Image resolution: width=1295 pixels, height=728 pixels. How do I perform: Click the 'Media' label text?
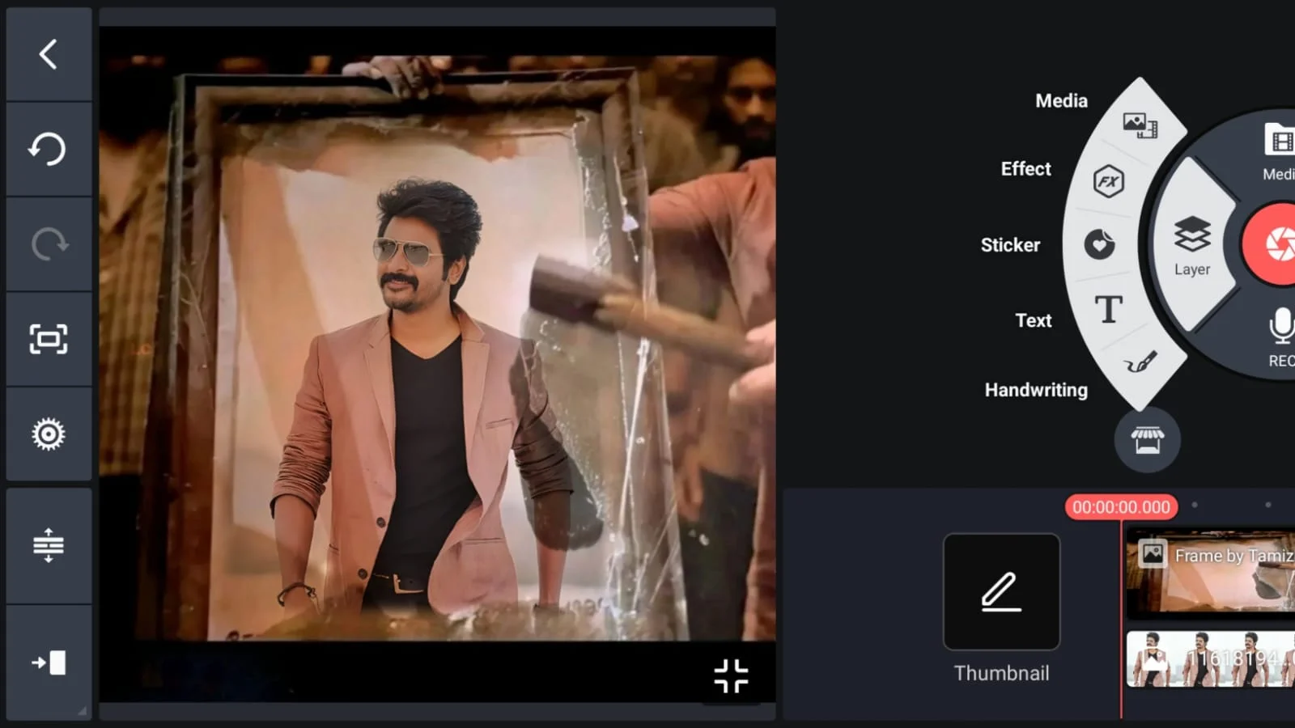tap(1061, 101)
